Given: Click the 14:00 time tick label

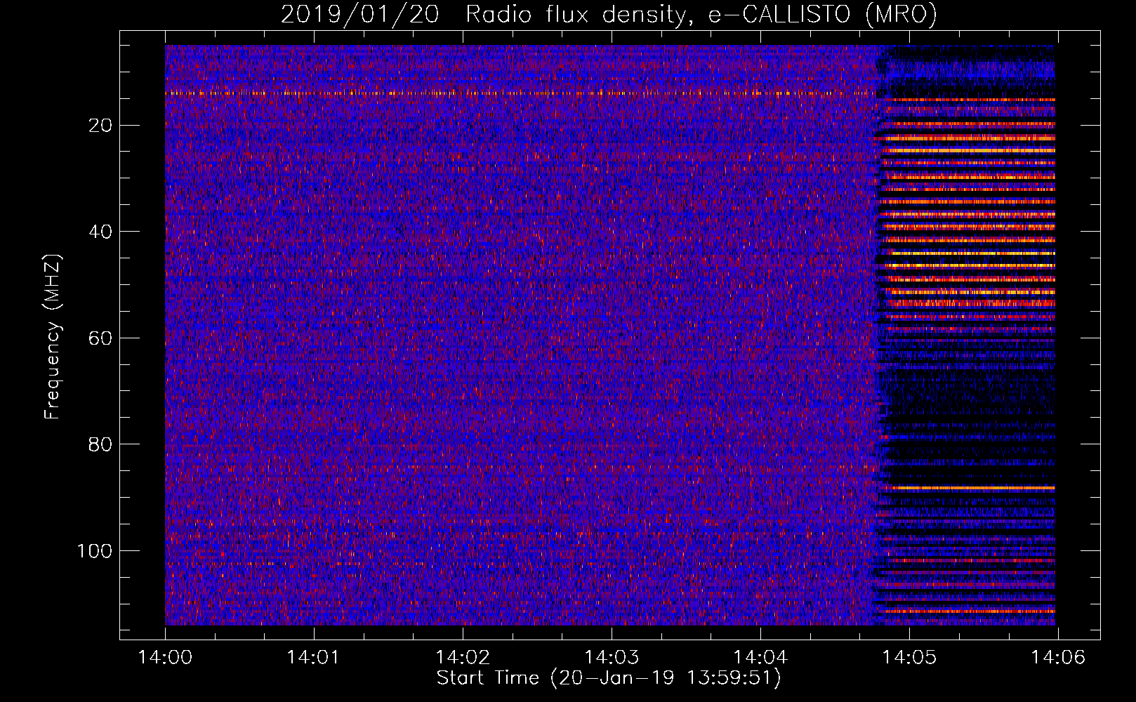Looking at the screenshot, I should coord(165,657).
